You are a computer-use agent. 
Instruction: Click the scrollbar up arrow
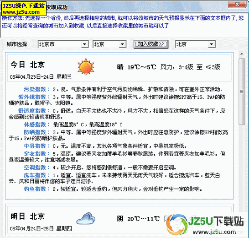[242, 54]
